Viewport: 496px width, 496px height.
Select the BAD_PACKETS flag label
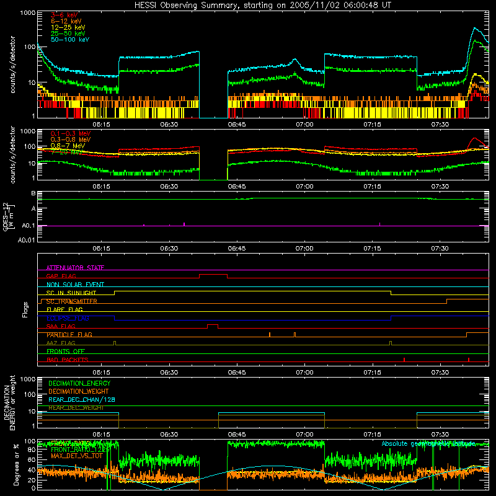coord(68,360)
